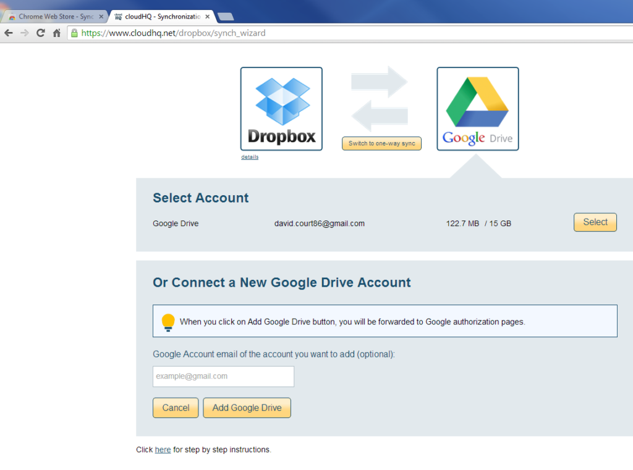Switch to one-way sync

pos(381,143)
